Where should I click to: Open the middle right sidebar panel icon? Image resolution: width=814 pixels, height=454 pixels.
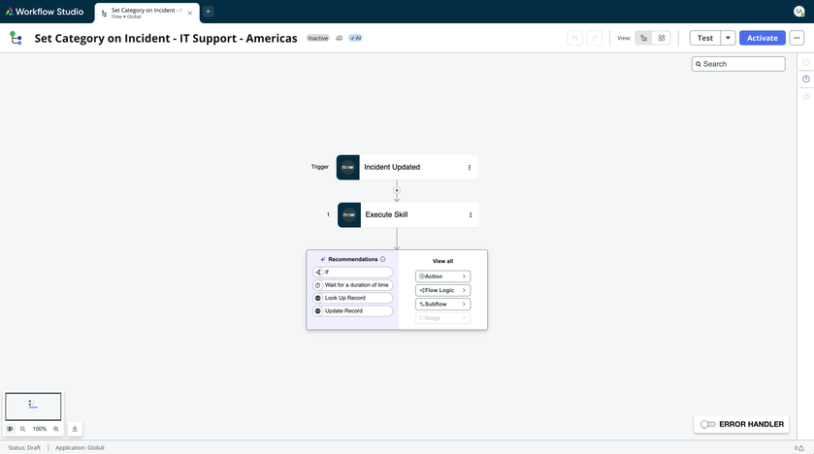805,79
